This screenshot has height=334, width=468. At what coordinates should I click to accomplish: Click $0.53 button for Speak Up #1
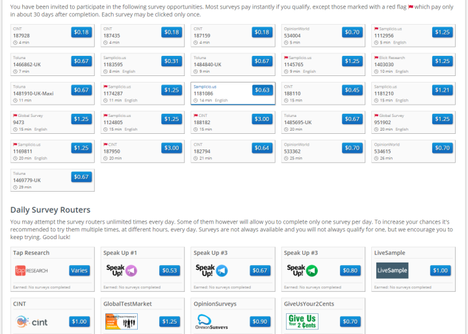(x=170, y=271)
